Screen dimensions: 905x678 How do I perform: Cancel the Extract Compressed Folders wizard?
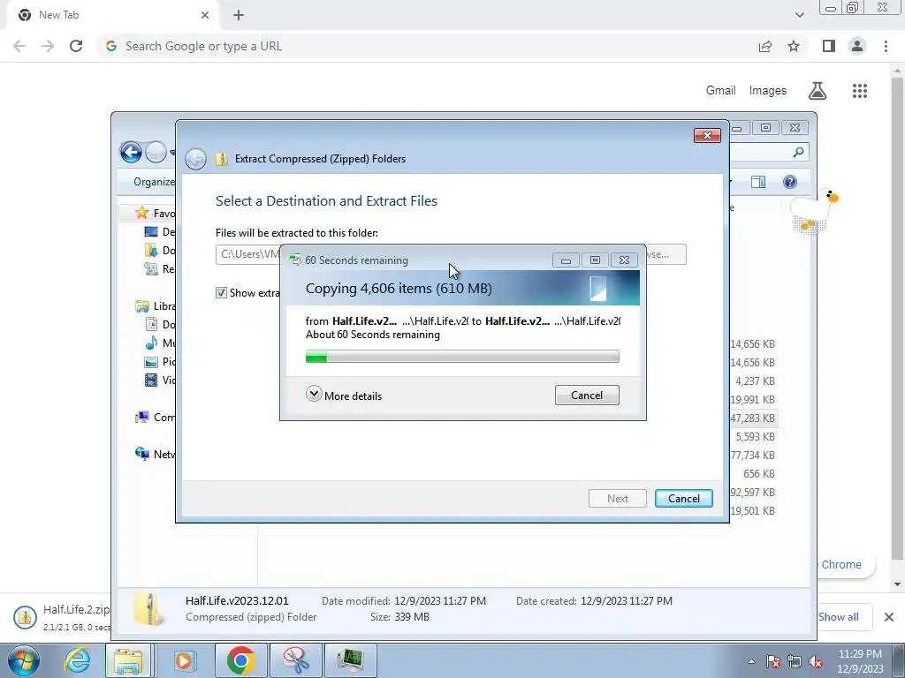[x=683, y=499]
